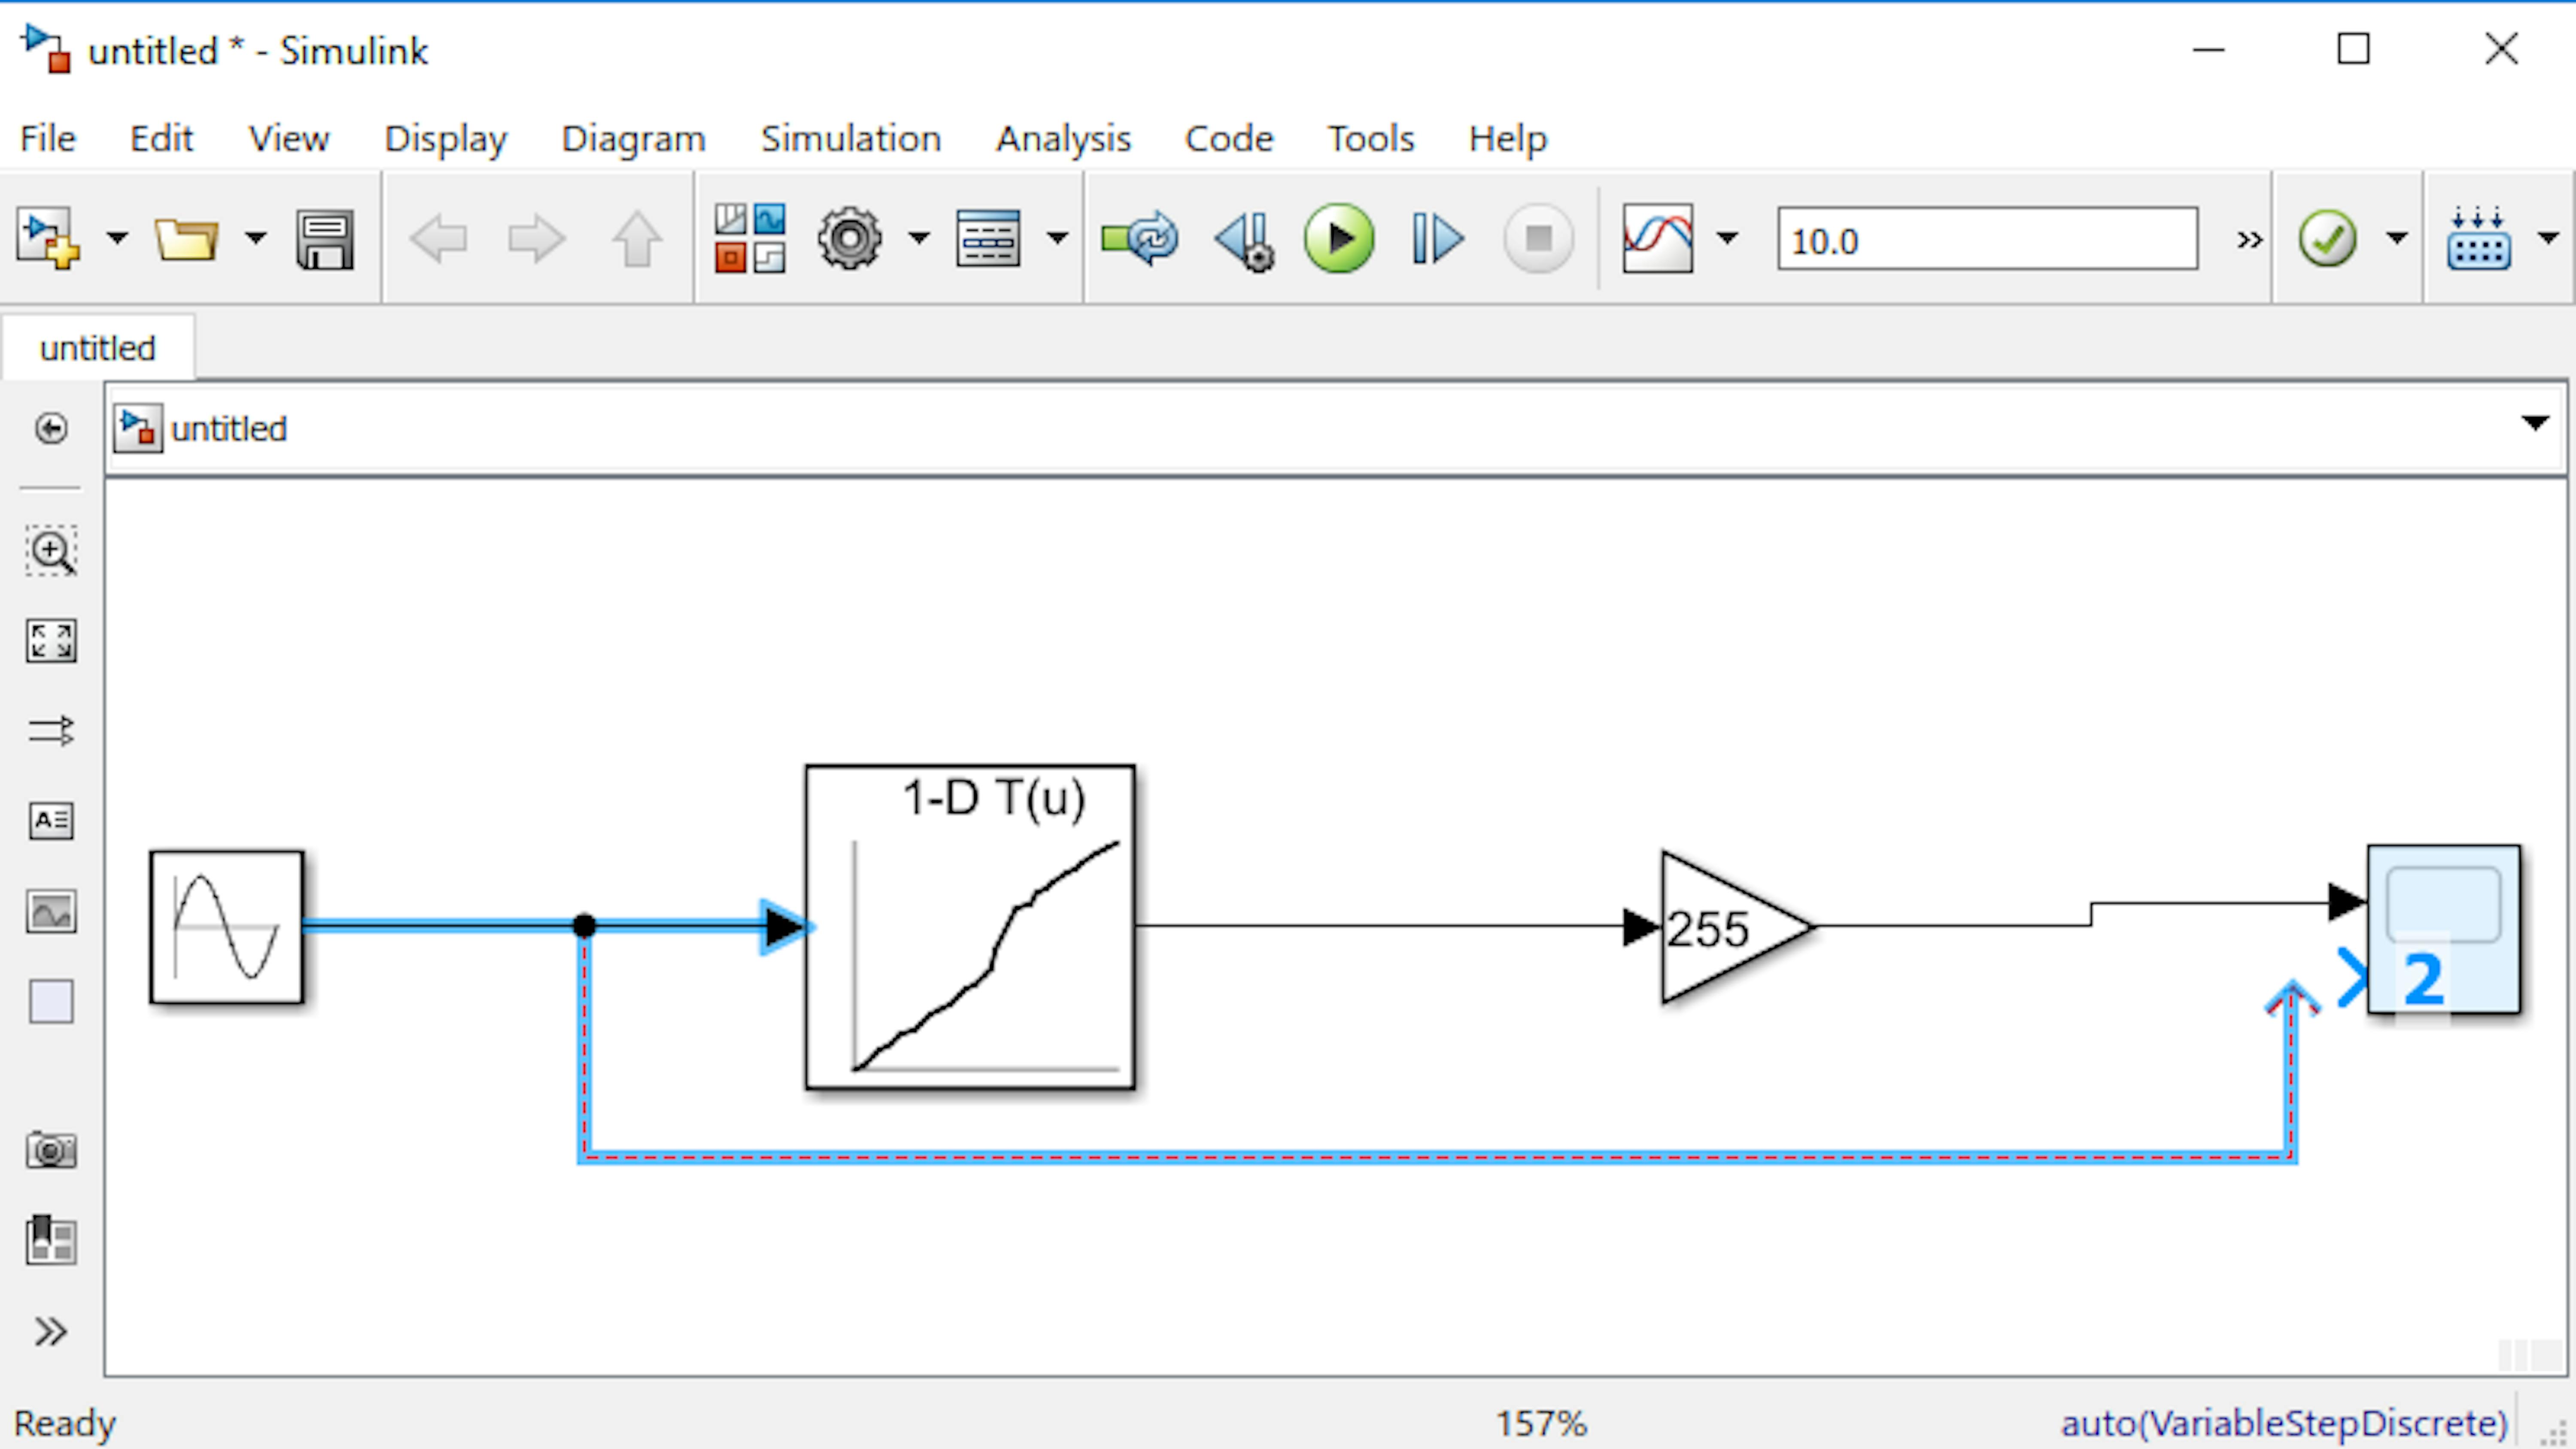Select the 1-D Lookup Table block
The height and width of the screenshot is (1449, 2576).
pyautogui.click(x=970, y=927)
